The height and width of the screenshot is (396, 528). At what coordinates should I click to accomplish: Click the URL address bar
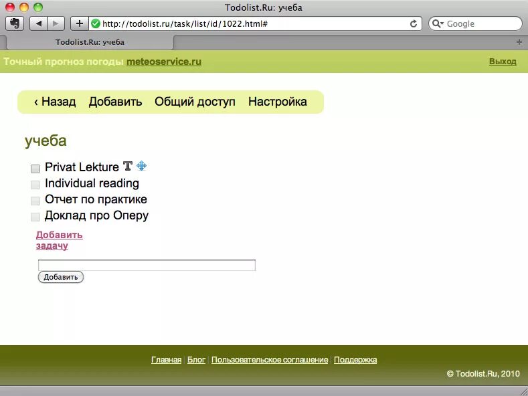(x=255, y=23)
